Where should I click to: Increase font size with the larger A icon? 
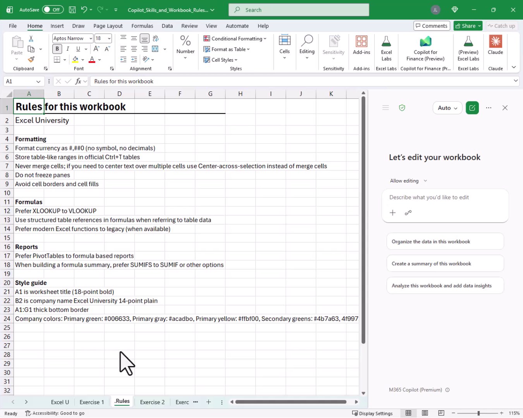point(96,49)
